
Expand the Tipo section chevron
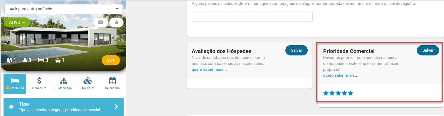[x=117, y=107]
